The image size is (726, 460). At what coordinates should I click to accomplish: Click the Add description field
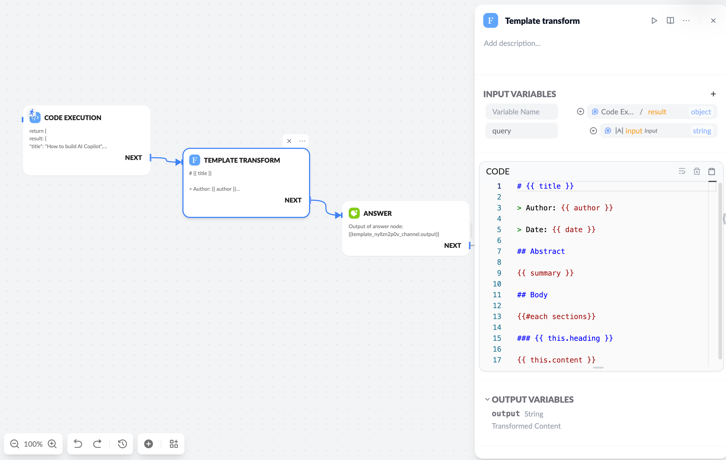point(512,43)
